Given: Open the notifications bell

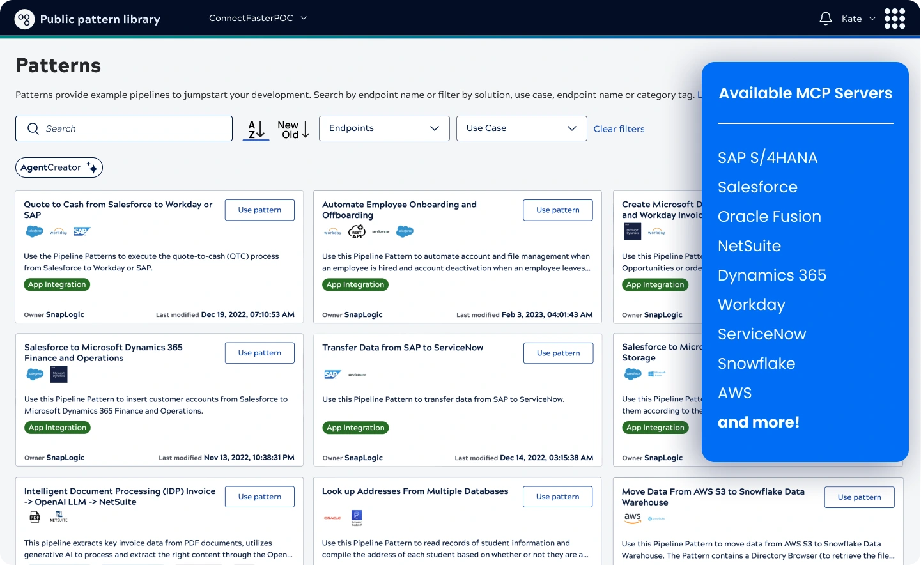Looking at the screenshot, I should point(826,19).
